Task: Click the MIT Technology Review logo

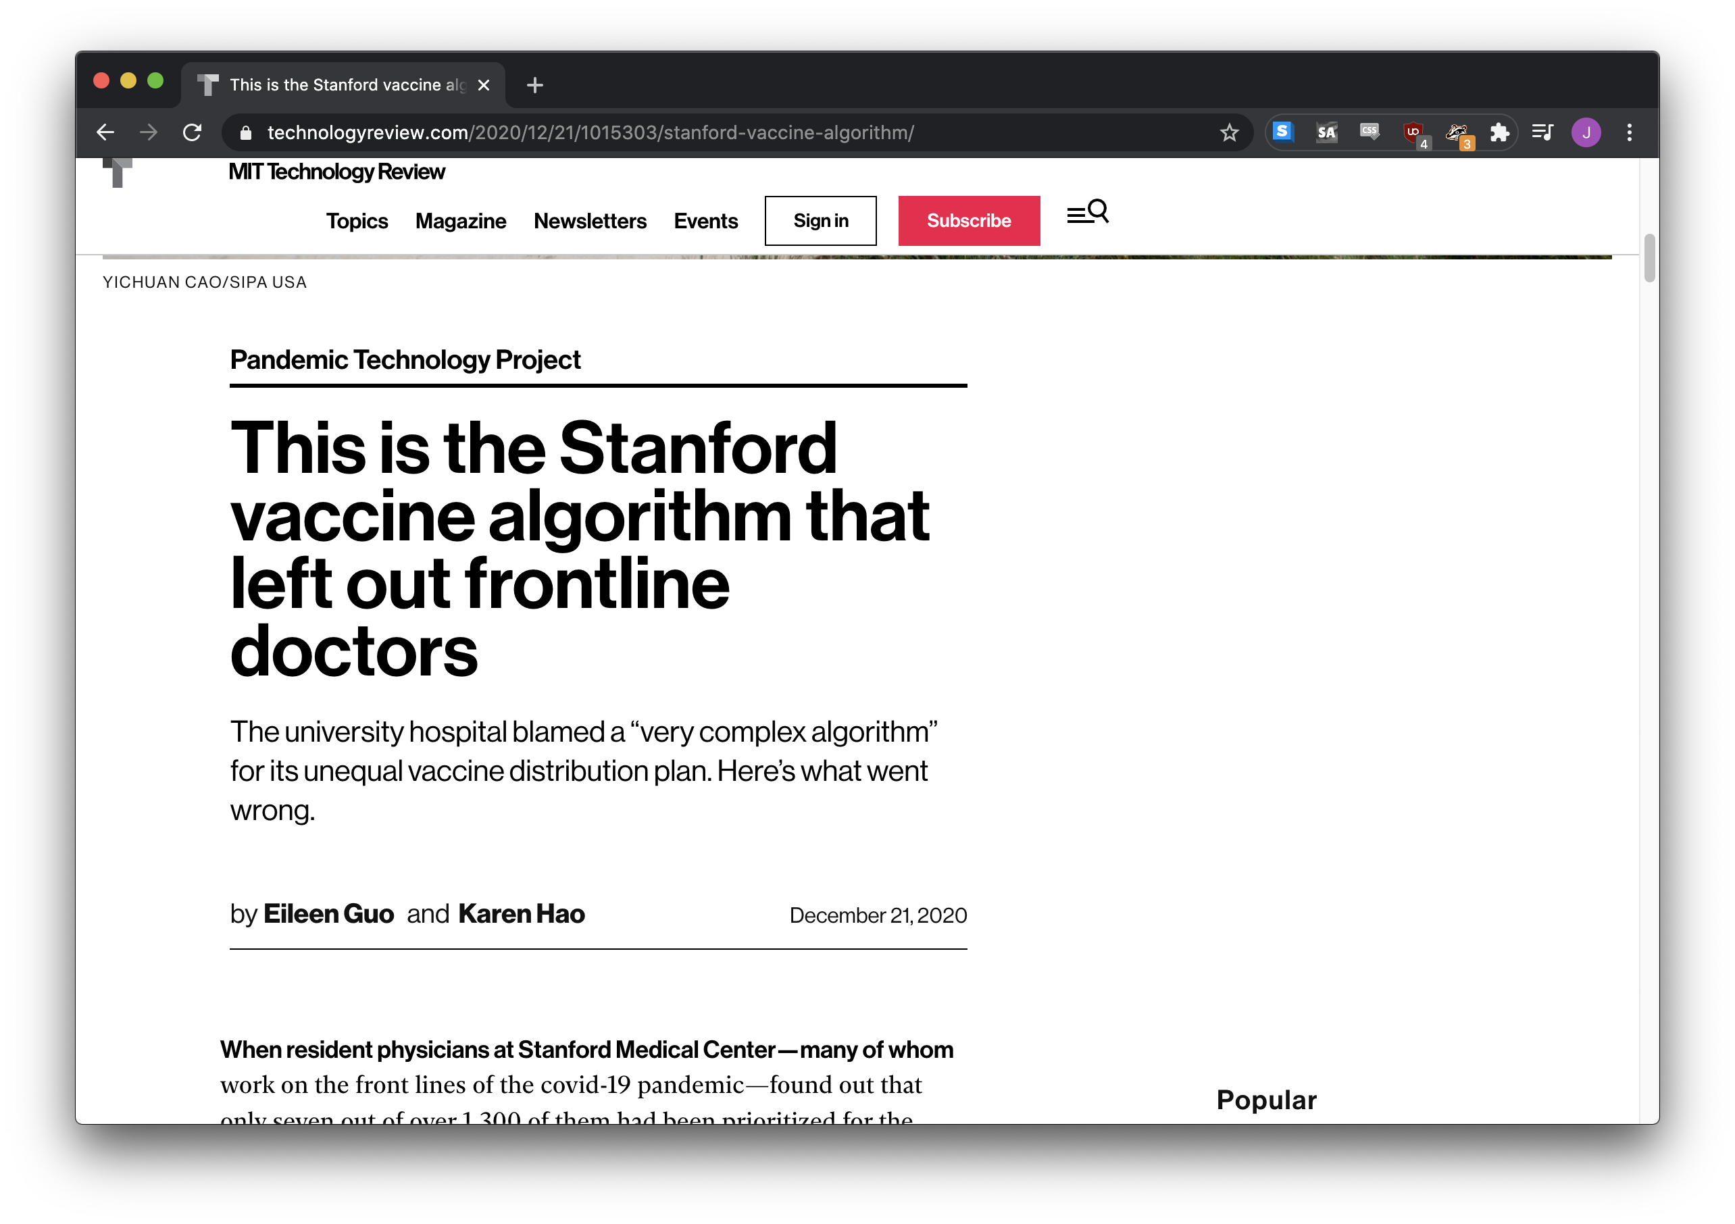Action: [337, 172]
